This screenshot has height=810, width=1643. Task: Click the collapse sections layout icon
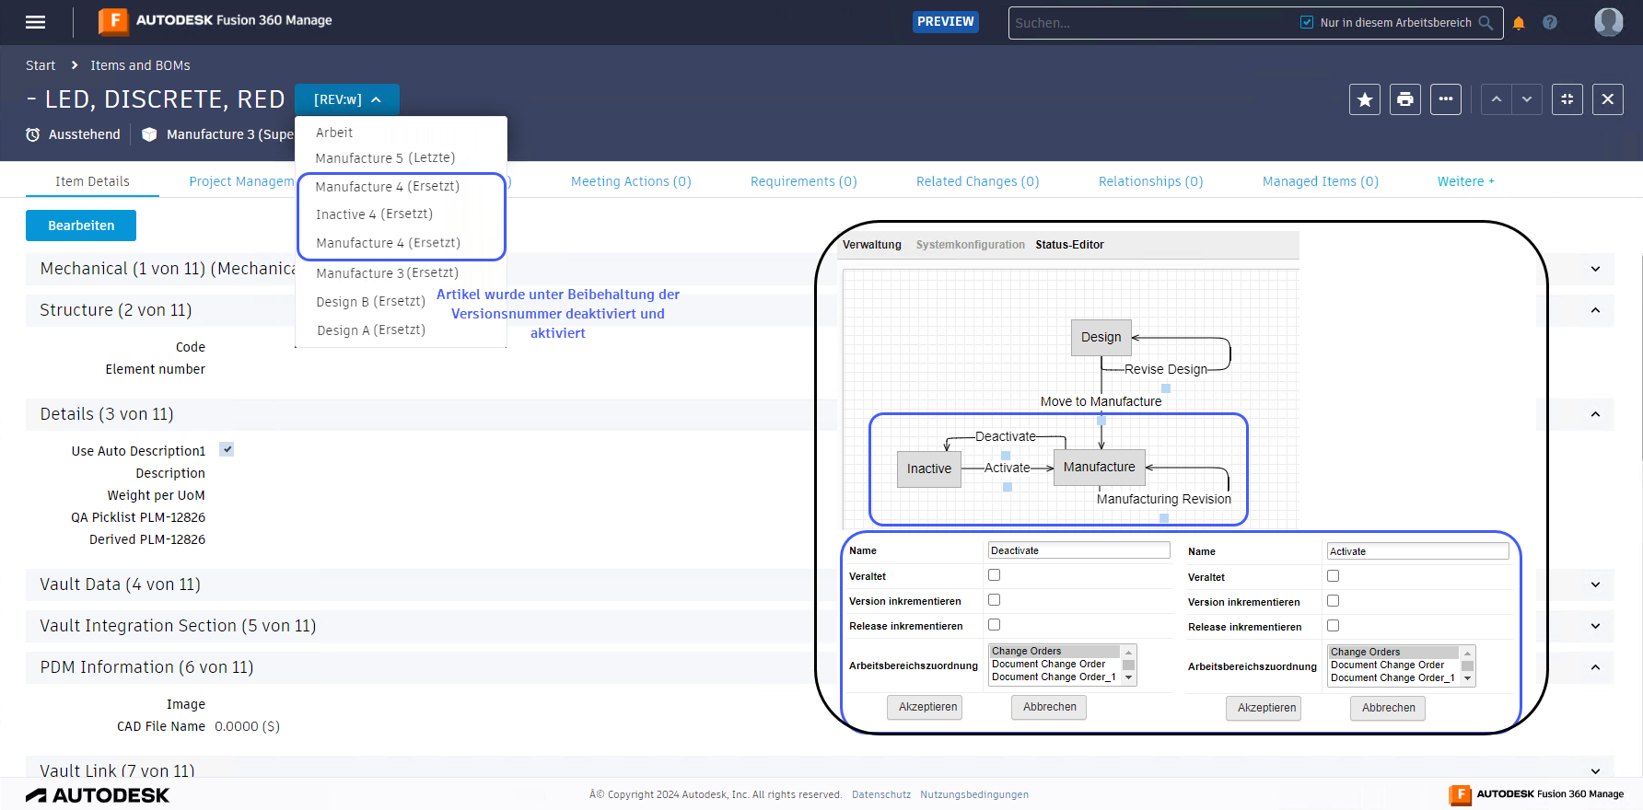pyautogui.click(x=1567, y=99)
